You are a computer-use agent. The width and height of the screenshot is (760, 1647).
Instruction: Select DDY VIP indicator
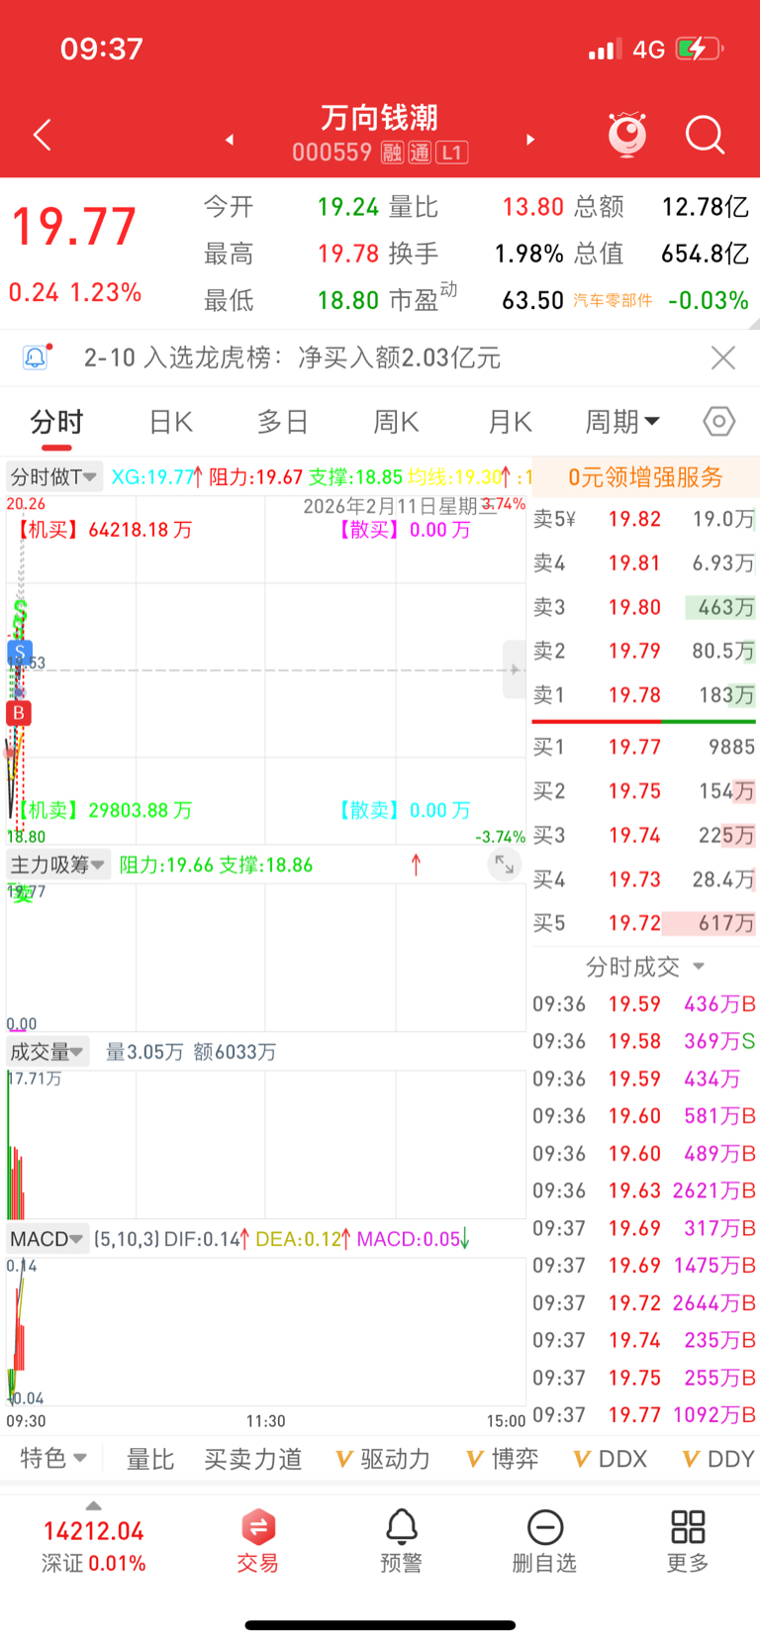coord(719,1459)
